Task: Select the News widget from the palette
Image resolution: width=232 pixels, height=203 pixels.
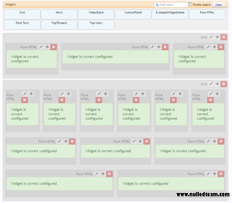Action: coord(59,14)
